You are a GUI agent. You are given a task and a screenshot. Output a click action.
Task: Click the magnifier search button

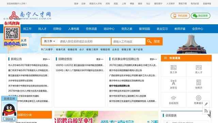tap(154, 41)
